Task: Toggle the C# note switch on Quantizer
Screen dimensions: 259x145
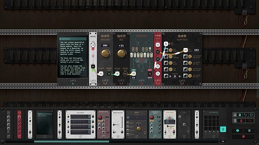Action: click(133, 49)
